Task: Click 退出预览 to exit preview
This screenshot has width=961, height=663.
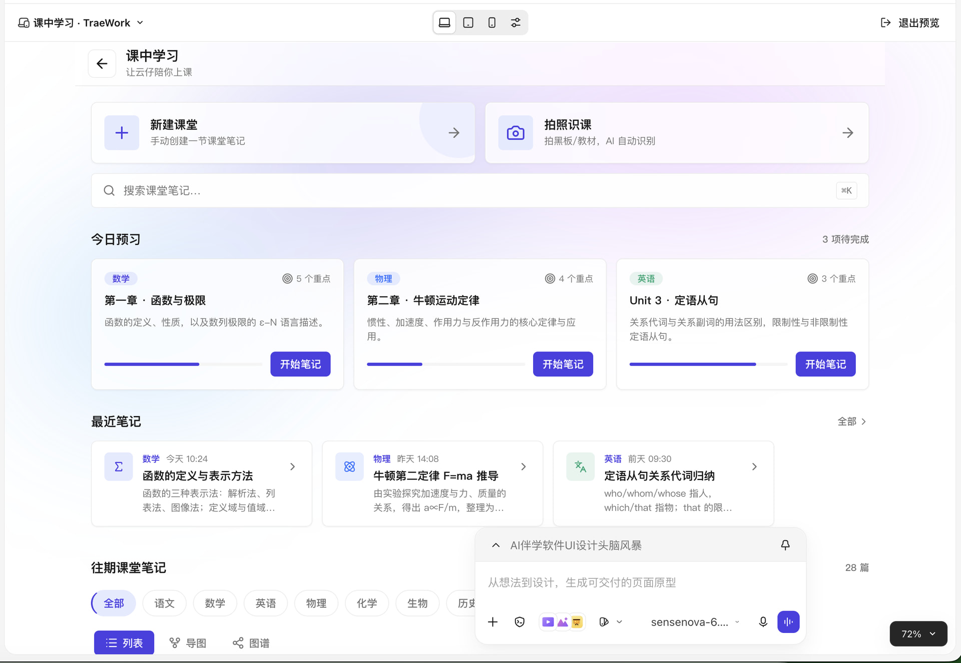Action: [910, 22]
